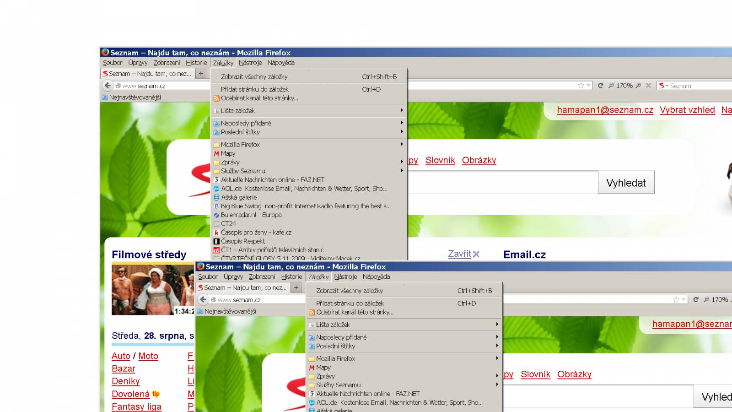
Task: Click the gray X stop icon in the back window
Action: click(x=648, y=86)
